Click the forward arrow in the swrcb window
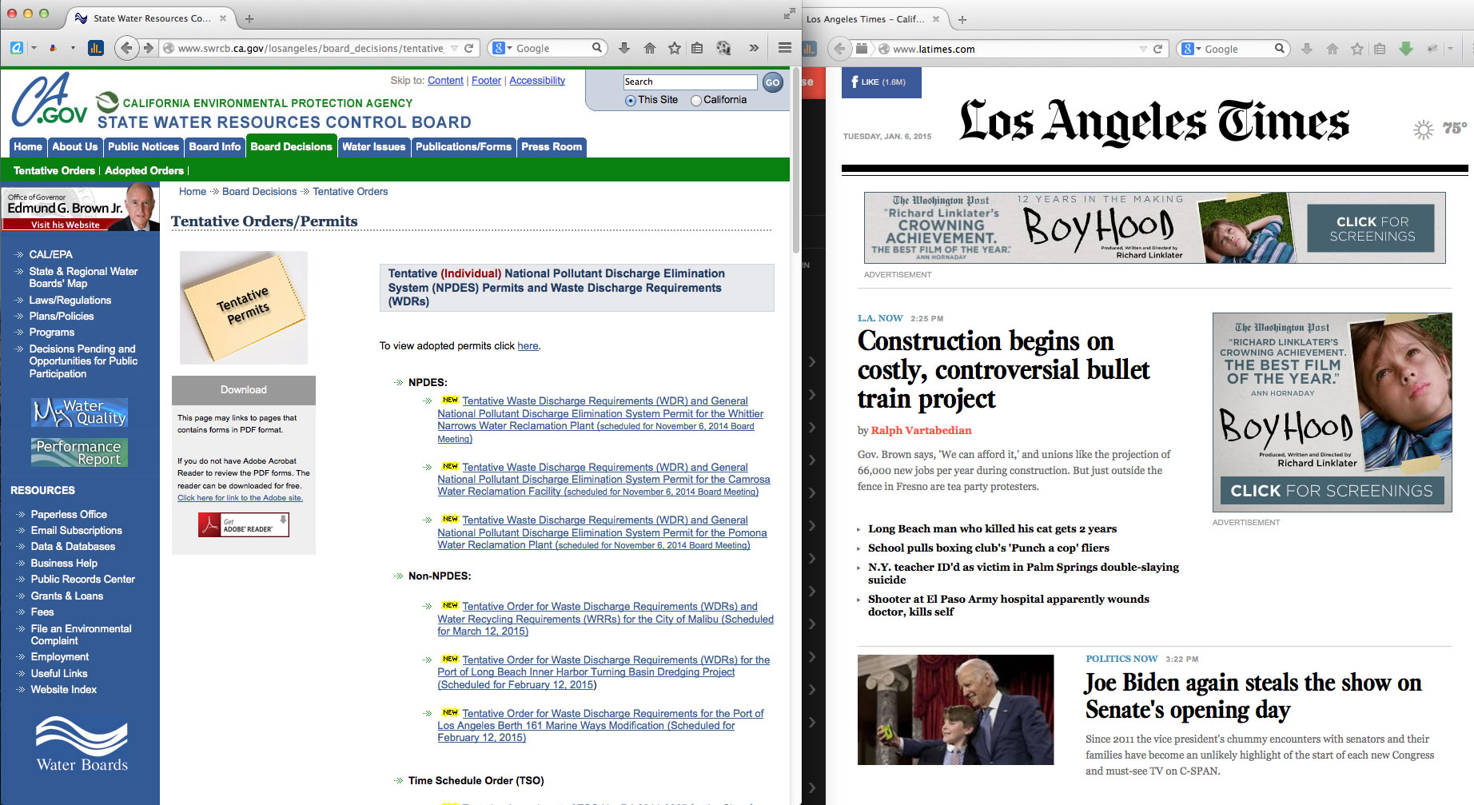Screen dimensions: 1474x805 (149, 48)
